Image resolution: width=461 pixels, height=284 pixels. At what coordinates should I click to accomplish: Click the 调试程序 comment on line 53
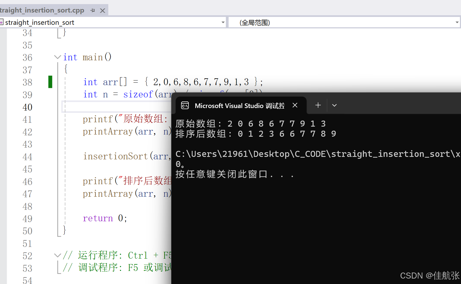(117, 268)
